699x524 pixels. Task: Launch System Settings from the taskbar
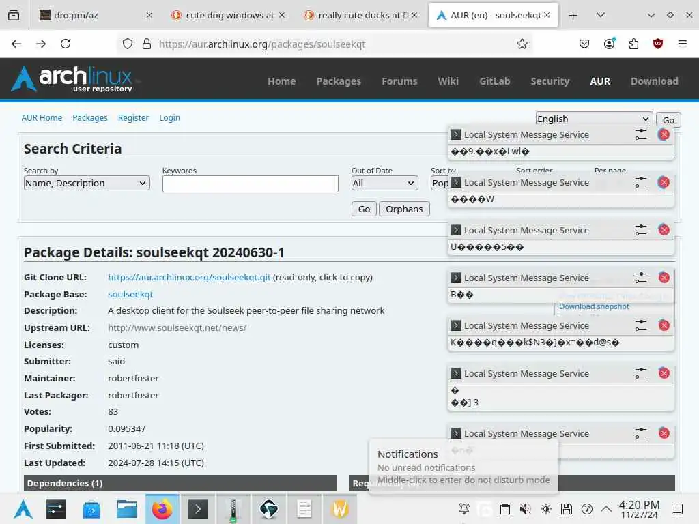(56, 509)
